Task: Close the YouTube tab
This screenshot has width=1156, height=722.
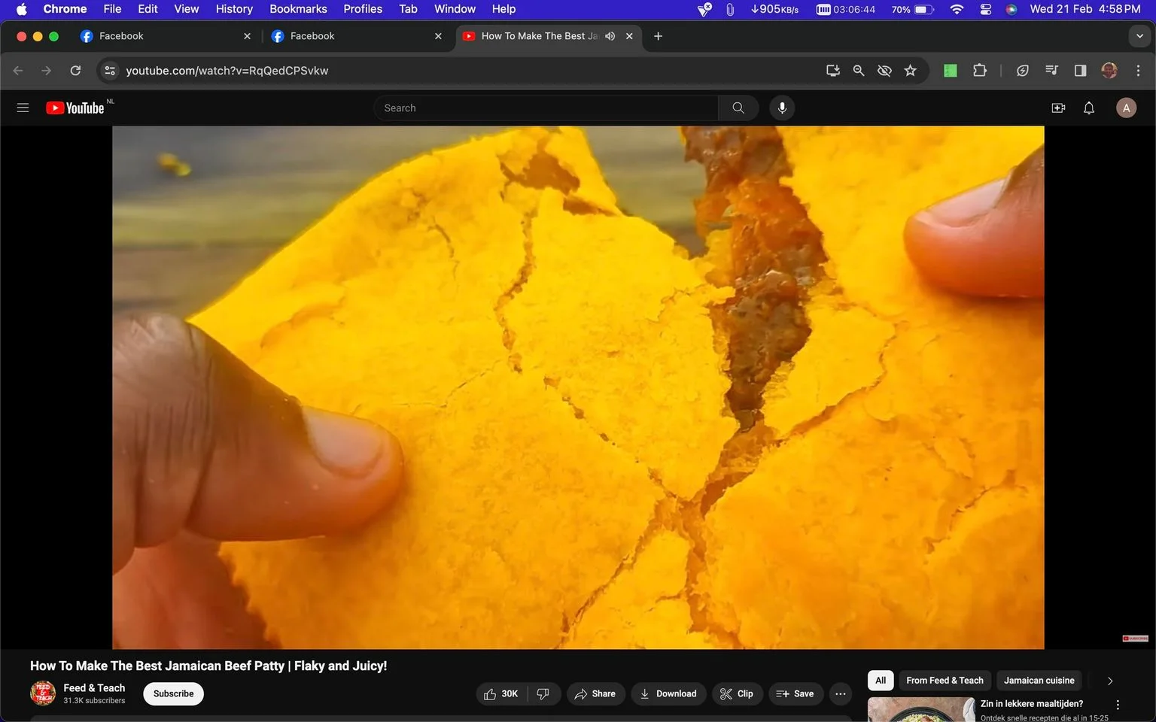Action: 629,36
